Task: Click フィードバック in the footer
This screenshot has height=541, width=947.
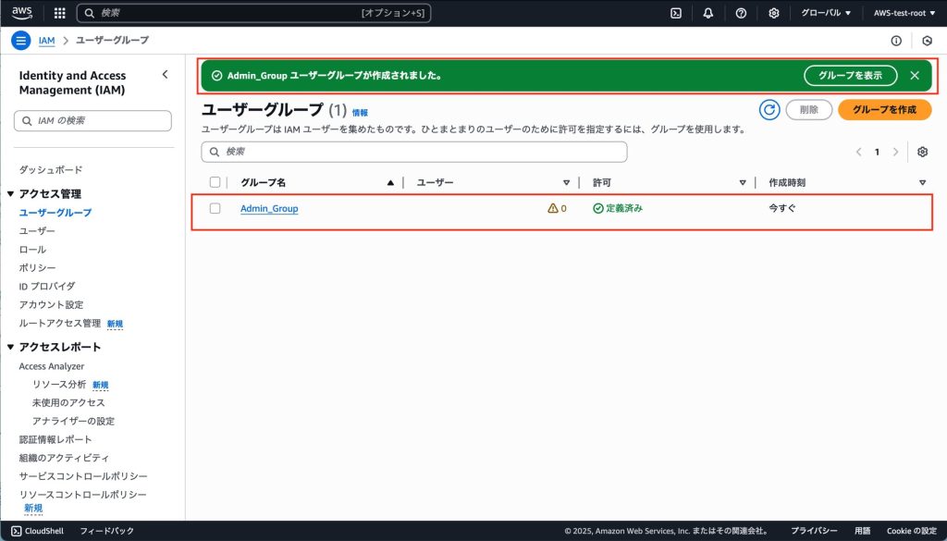Action: 107,531
